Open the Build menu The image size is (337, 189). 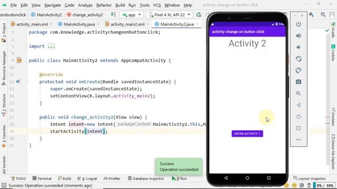(x=120, y=5)
